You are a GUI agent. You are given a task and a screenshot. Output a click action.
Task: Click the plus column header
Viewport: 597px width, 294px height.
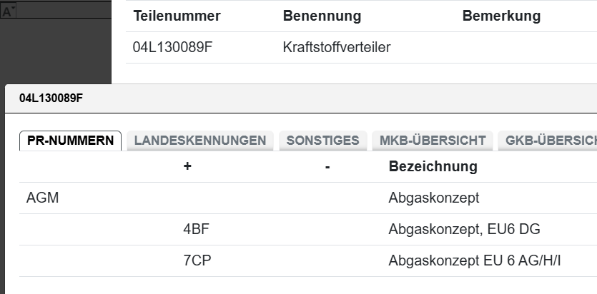pyautogui.click(x=187, y=167)
